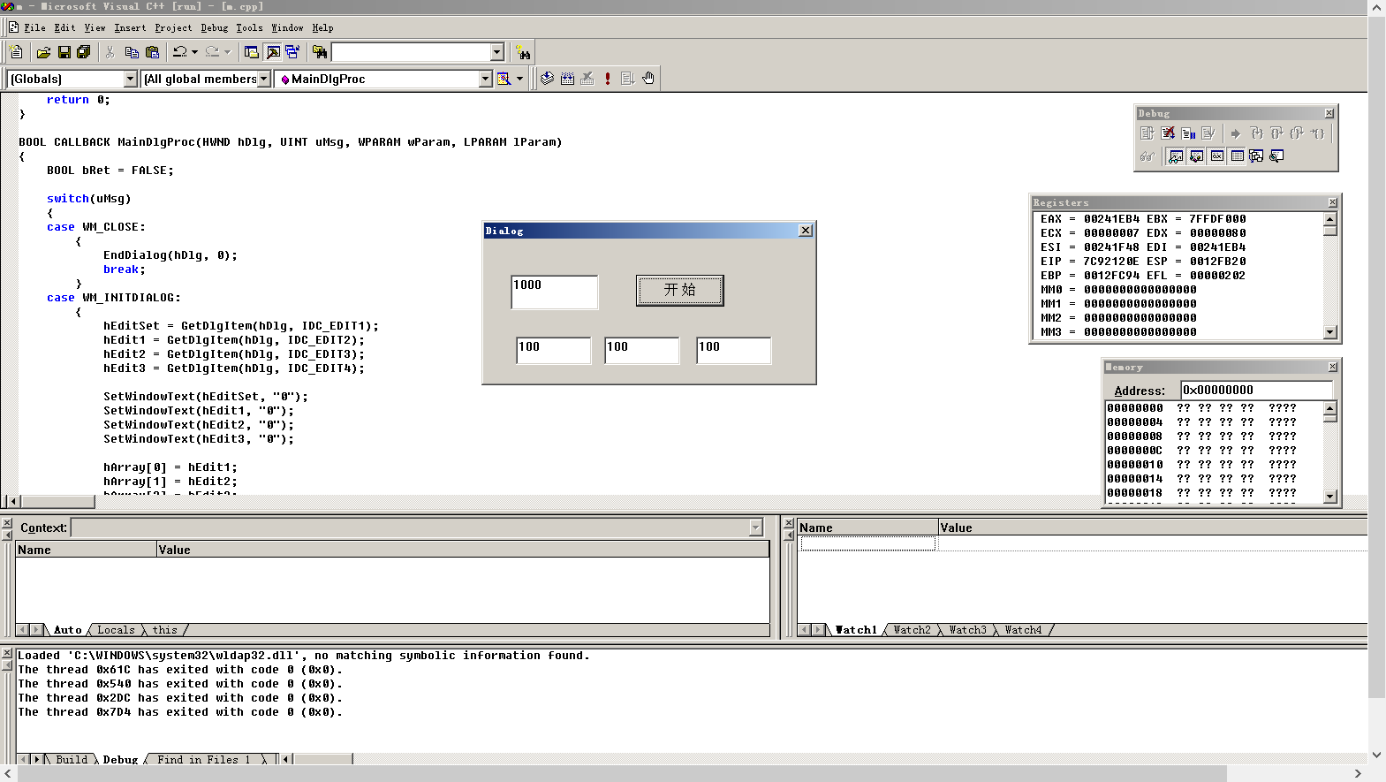Image resolution: width=1386 pixels, height=782 pixels.
Task: Click Disassembly icon in Debug toolbar
Action: coord(1276,156)
